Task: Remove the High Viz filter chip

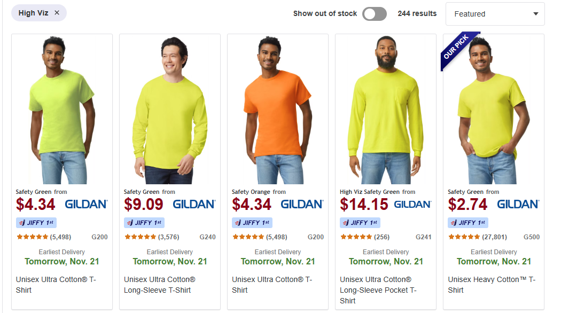Action: (57, 13)
